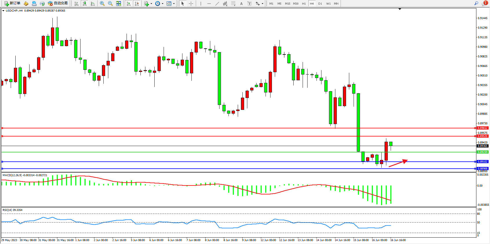Switch chart to bar chart mode
Image resolution: width=490 pixels, height=244 pixels.
click(x=76, y=3)
